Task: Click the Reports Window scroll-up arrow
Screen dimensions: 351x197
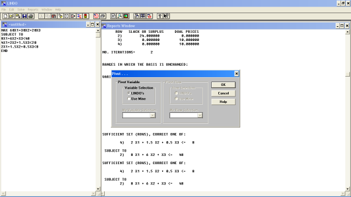Action: click(347, 32)
